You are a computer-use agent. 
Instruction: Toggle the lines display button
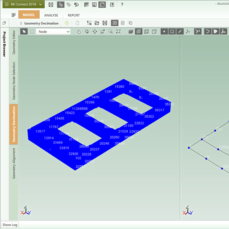coord(180,32)
